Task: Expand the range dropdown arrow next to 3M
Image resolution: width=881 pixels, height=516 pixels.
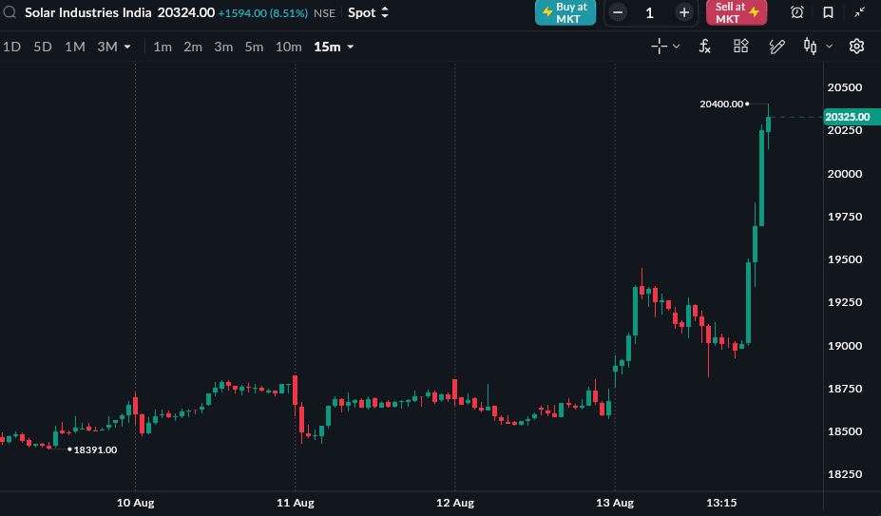Action: tap(127, 47)
